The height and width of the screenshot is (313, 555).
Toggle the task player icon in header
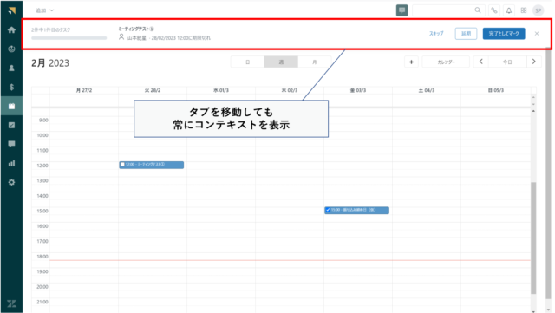tap(402, 10)
